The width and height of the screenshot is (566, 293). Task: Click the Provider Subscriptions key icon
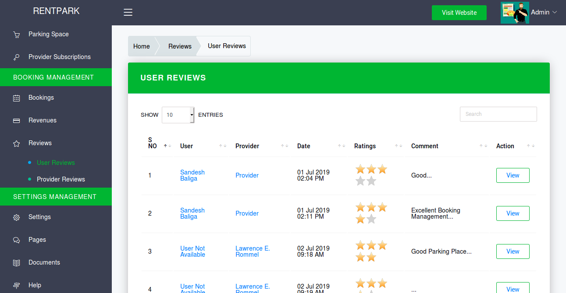pos(17,57)
